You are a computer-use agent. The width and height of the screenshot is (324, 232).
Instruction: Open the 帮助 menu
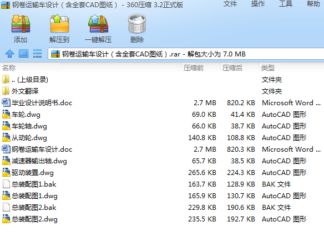[313, 4]
